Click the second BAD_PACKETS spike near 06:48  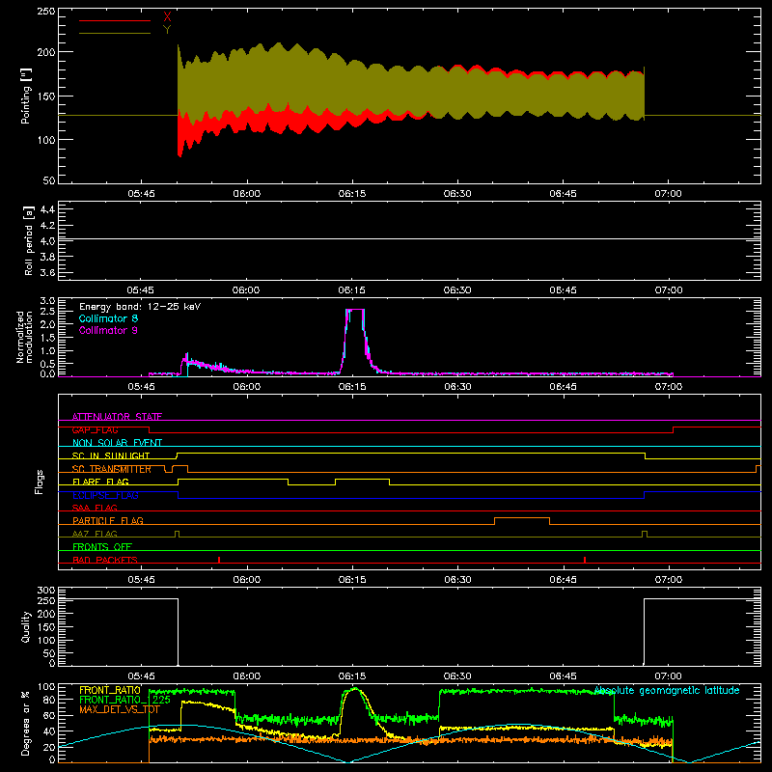585,560
